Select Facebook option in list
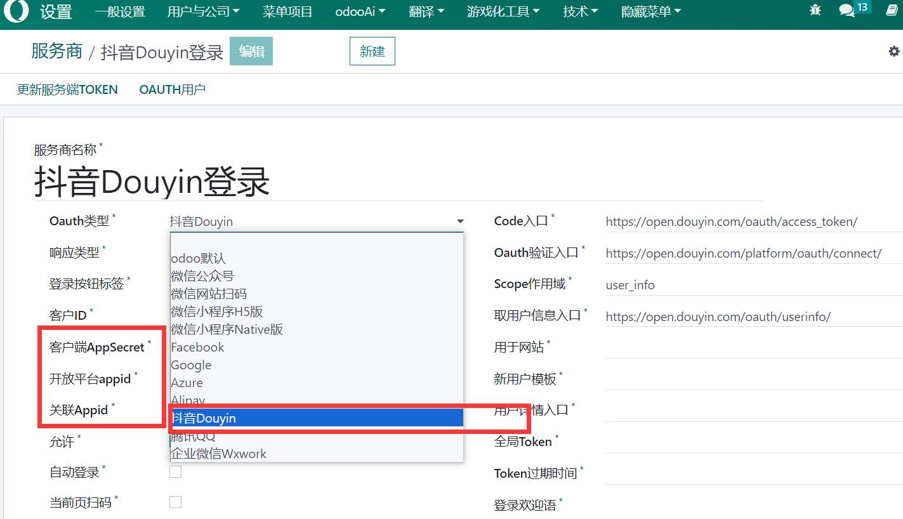Viewport: 903px width, 519px height. pyautogui.click(x=317, y=347)
